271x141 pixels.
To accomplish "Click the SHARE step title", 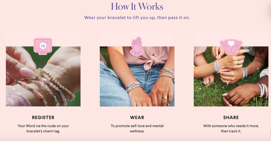I will [x=231, y=117].
